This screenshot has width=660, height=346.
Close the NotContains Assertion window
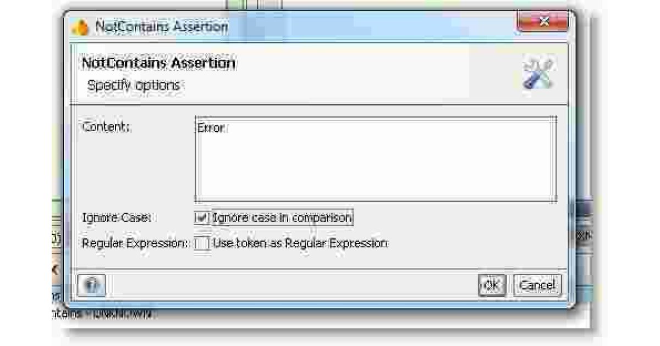tap(543, 22)
